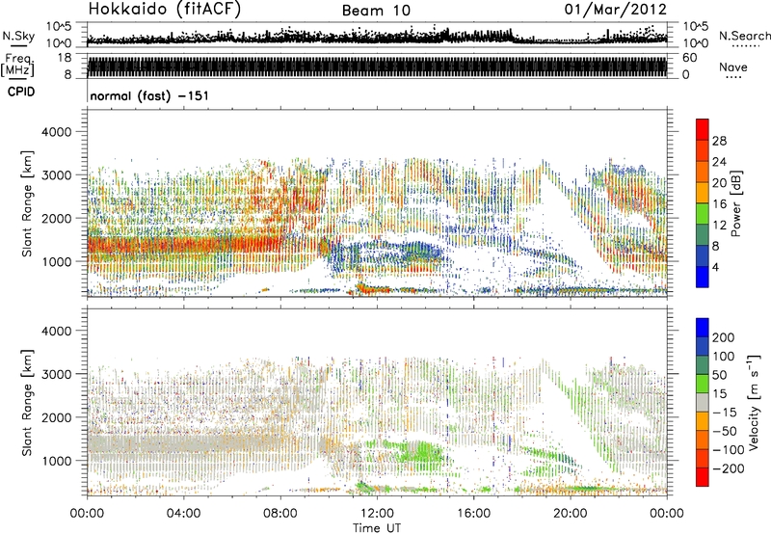Click the velocity panel '3000' range tick label
Screen dimensions: 771x534
point(57,374)
